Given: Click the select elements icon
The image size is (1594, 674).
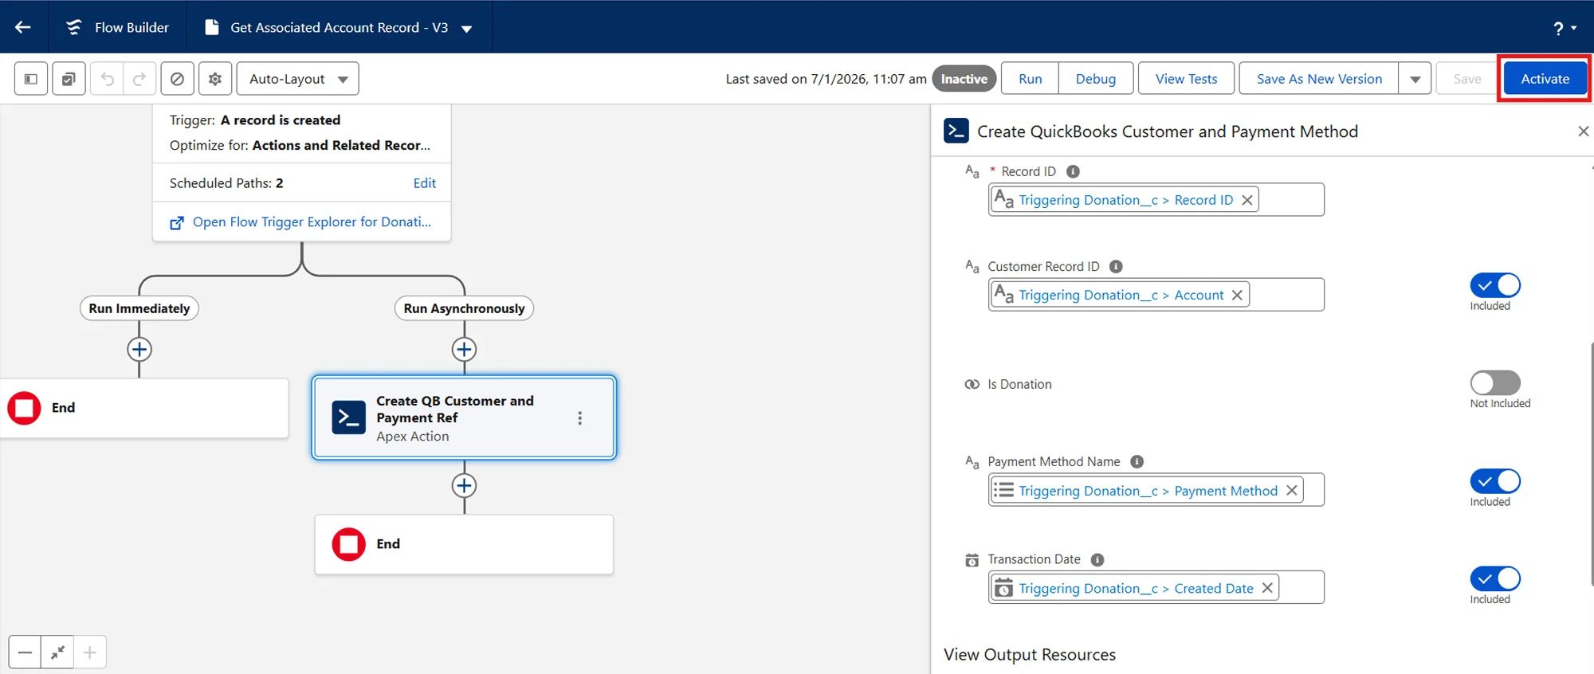Looking at the screenshot, I should pos(69,79).
